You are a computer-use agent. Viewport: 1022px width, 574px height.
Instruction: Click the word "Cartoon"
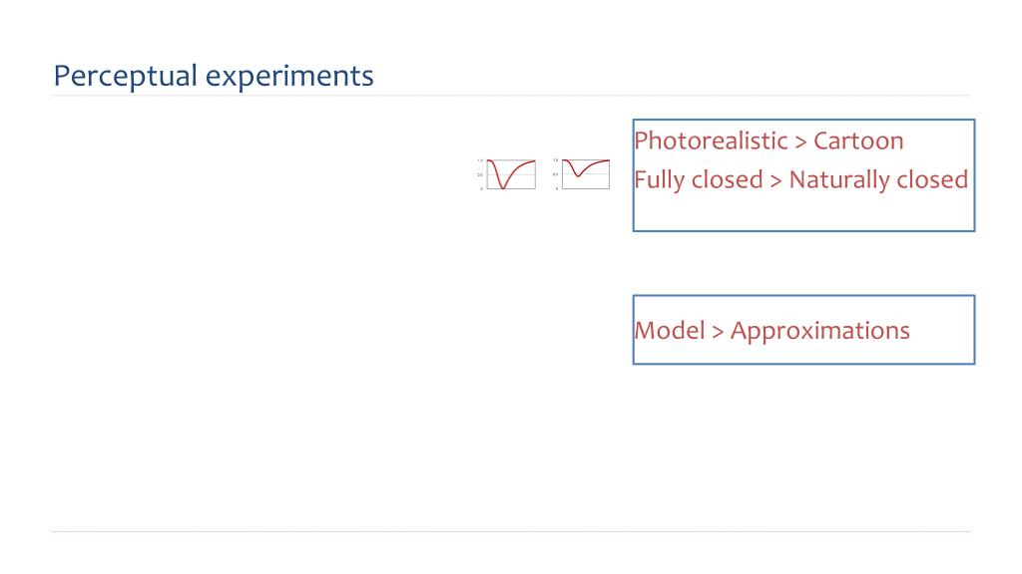point(858,142)
